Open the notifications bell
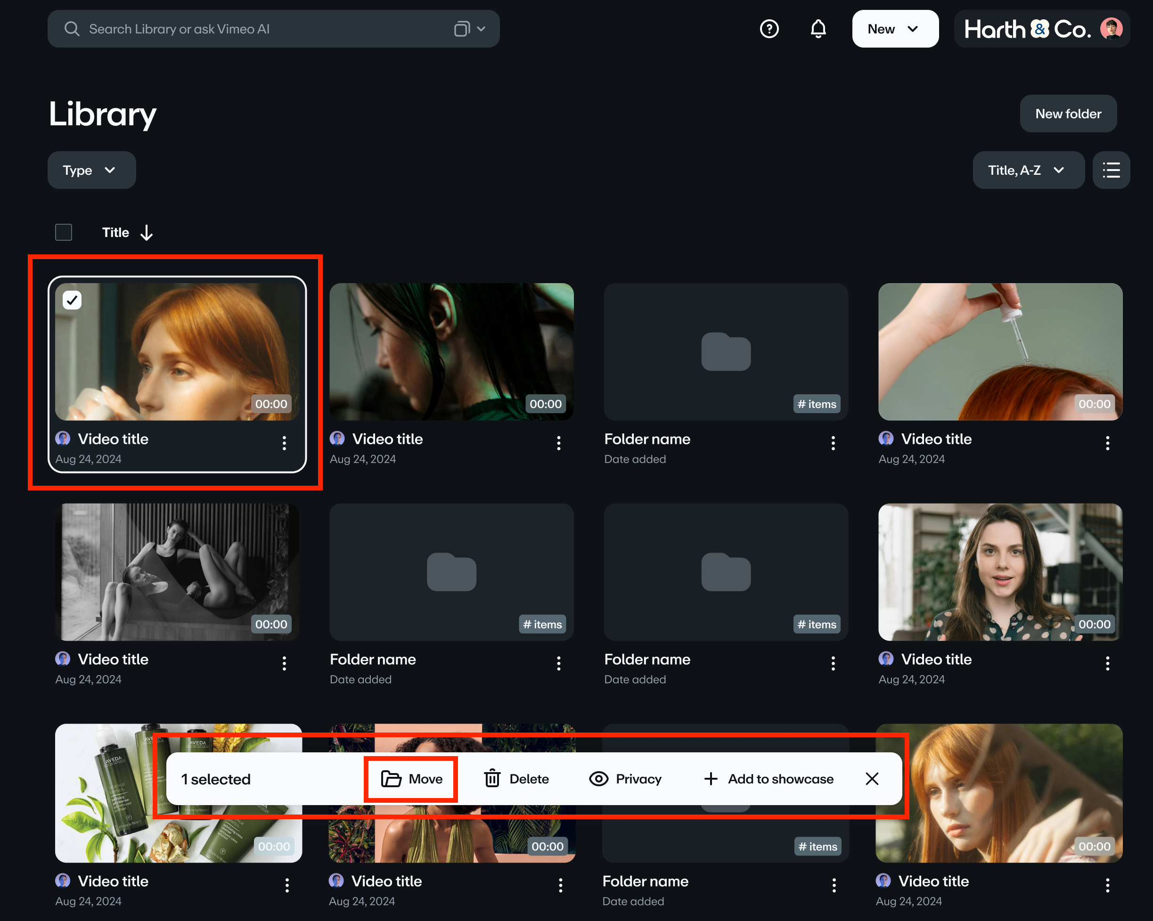This screenshot has height=921, width=1153. [x=818, y=29]
